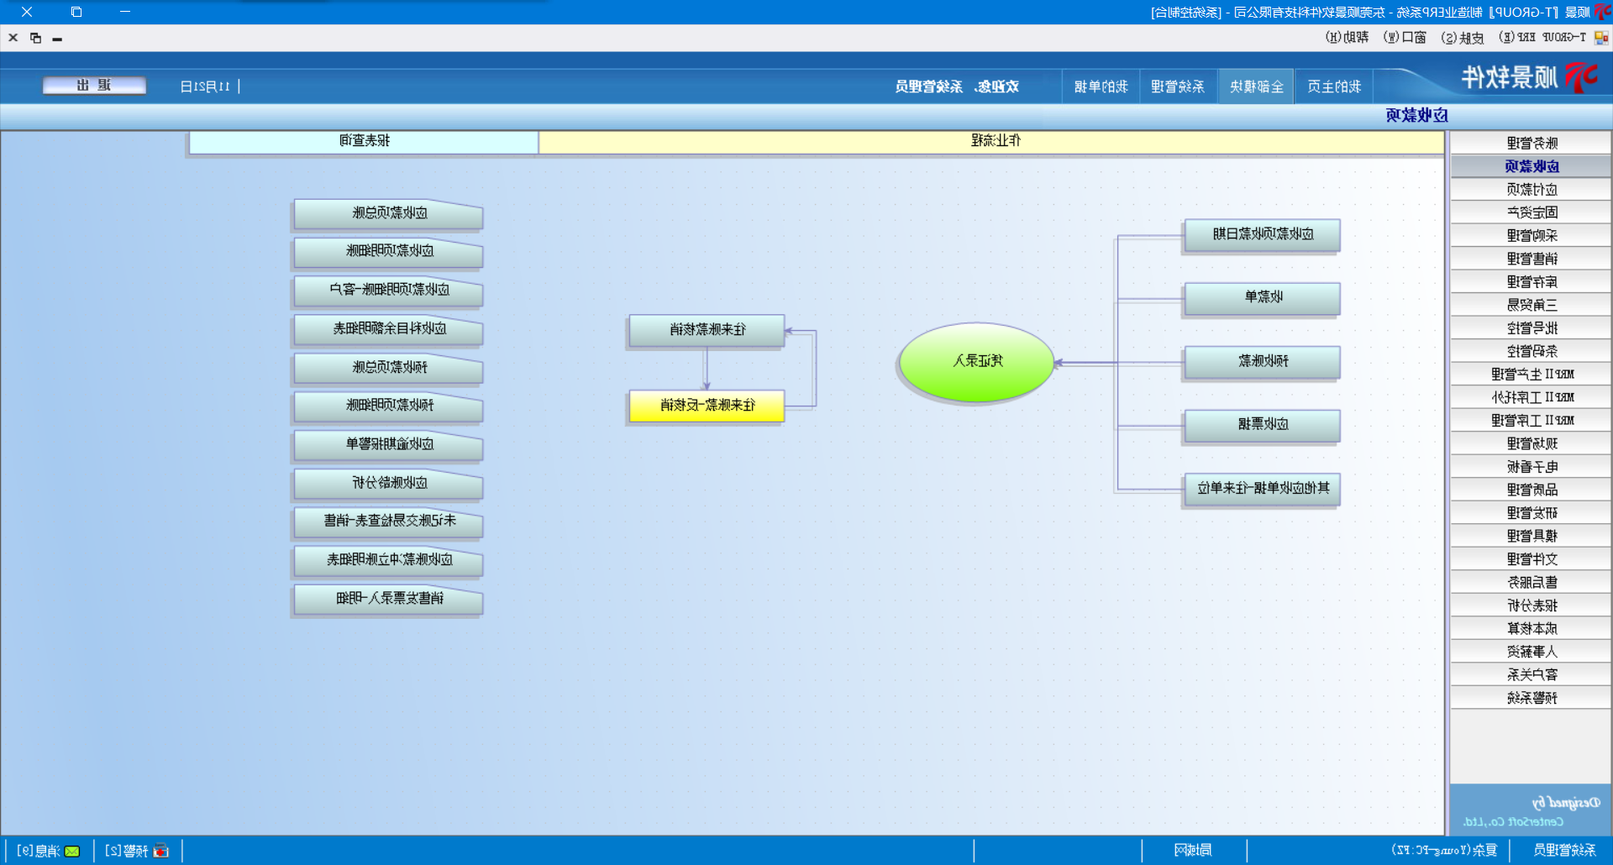Screen dimensions: 1613x865
Task: Restore the inner MDI child window
Action: coord(35,38)
